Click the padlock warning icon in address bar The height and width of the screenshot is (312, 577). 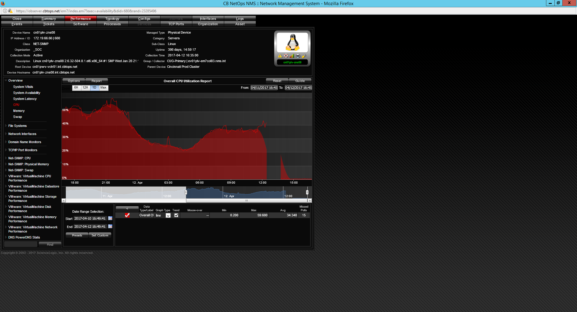click(11, 11)
